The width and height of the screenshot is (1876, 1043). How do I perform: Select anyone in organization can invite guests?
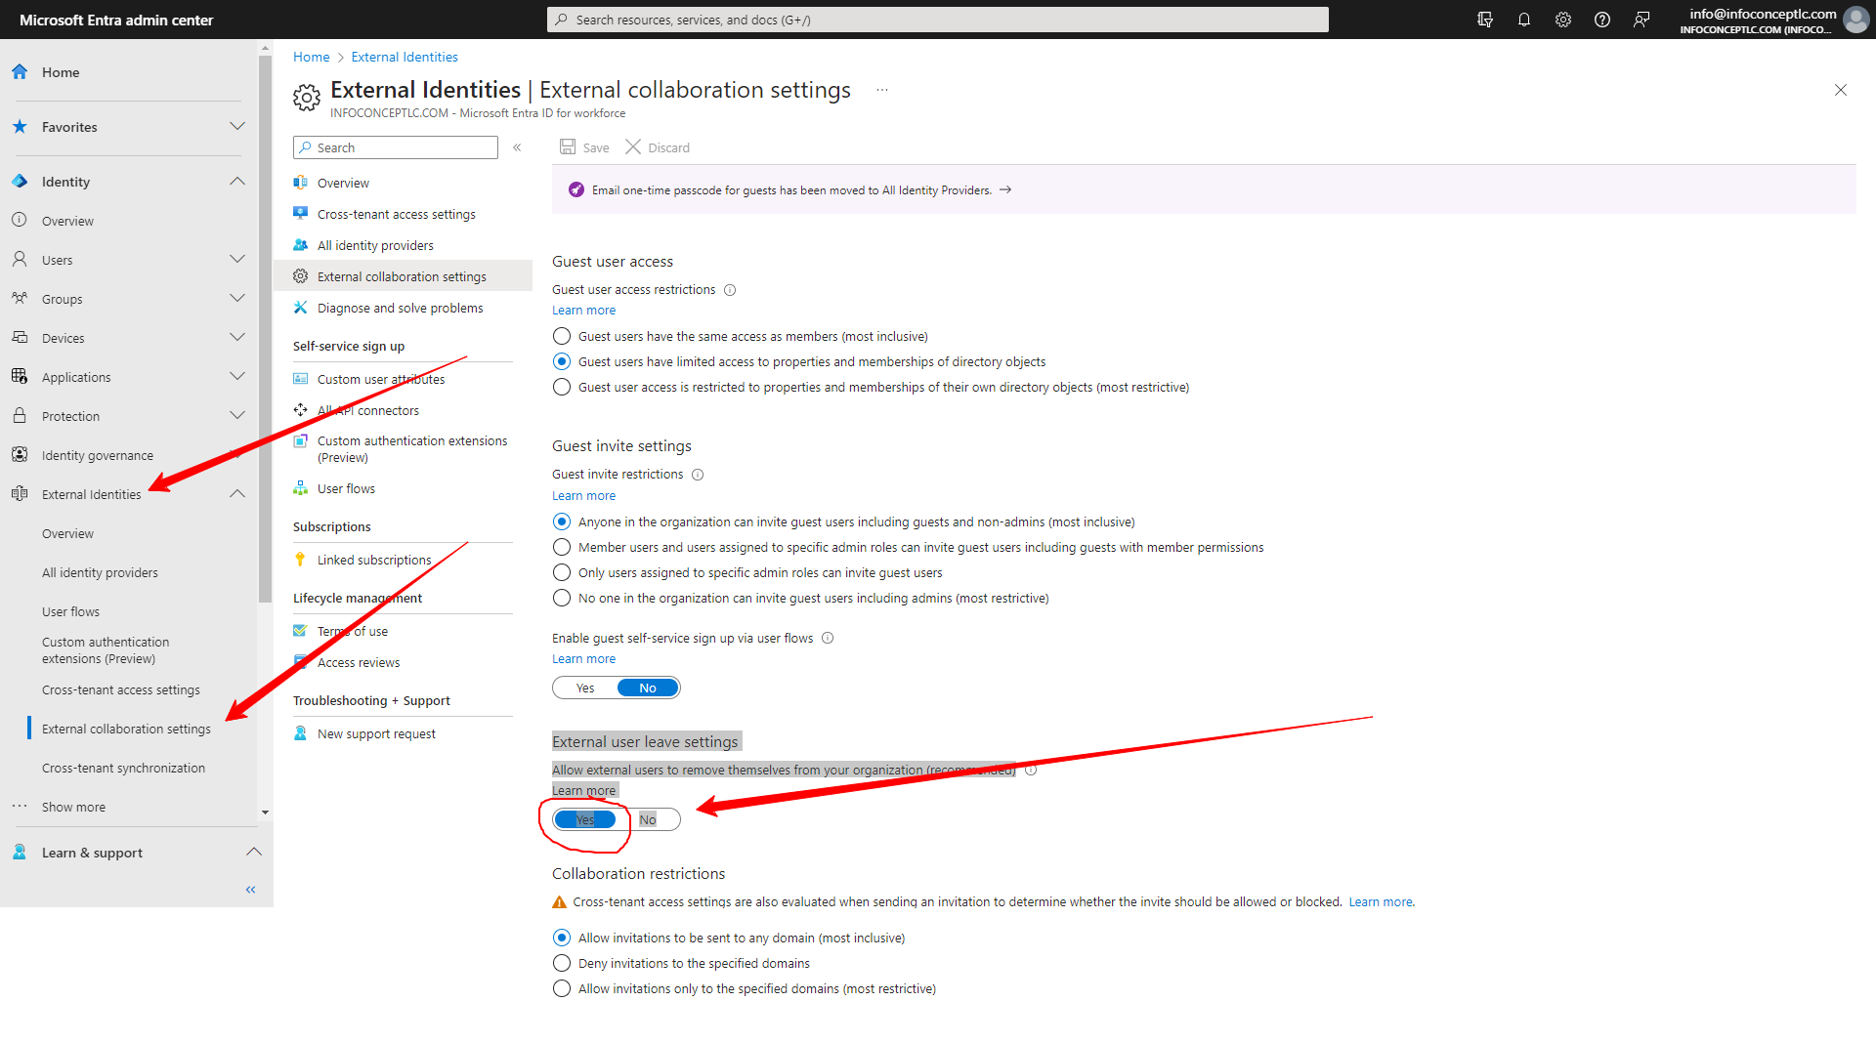click(562, 521)
